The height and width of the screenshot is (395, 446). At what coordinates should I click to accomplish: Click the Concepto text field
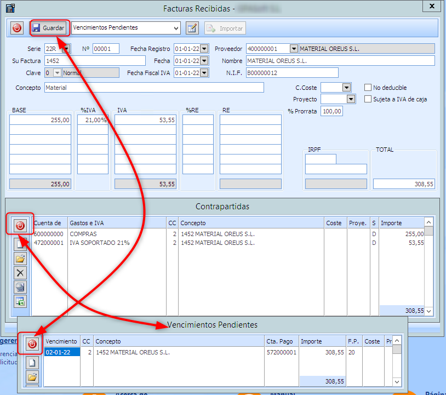coord(153,88)
